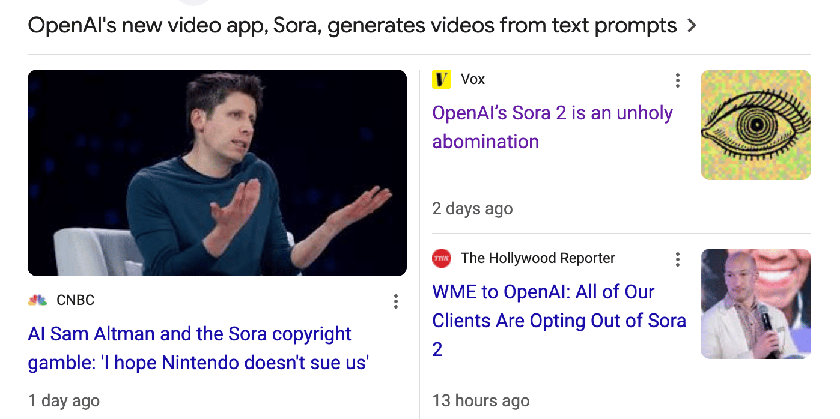Open 'WME to OpenAI' opting out article
The height and width of the screenshot is (419, 840).
click(x=559, y=321)
